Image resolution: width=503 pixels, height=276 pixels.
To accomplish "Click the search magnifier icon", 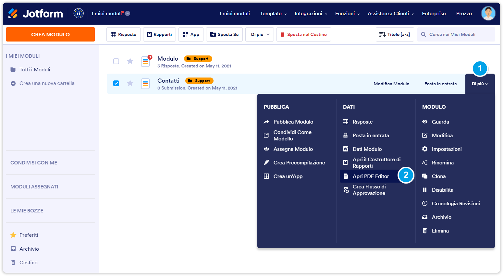I will coord(423,34).
